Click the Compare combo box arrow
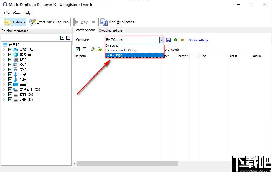The height and width of the screenshot is (172, 272). coord(162,40)
